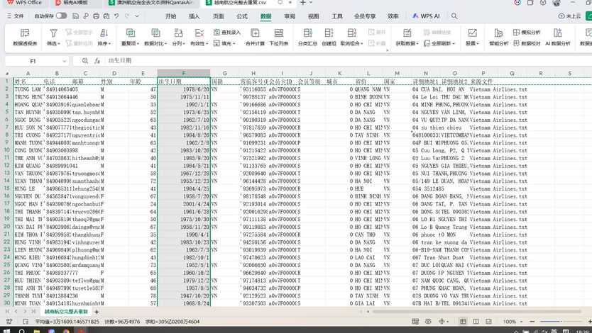The image size is (592, 333).
Task: Open the Consolidate (合并计算) tool
Action: point(255,38)
